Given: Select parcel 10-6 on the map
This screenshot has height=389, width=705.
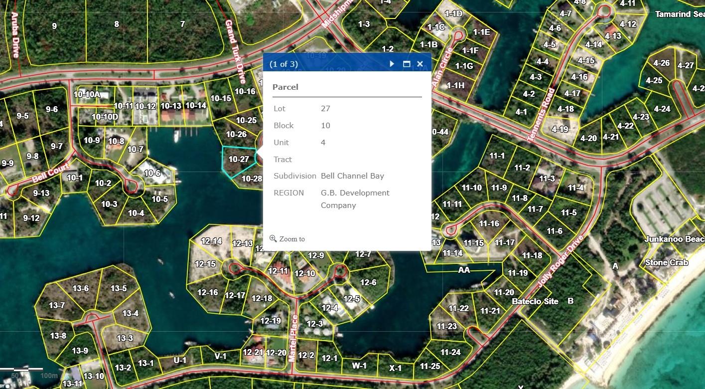Looking at the screenshot, I should tap(152, 173).
